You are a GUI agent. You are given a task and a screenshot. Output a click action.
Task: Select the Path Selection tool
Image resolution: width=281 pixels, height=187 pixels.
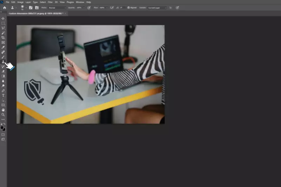(3, 100)
